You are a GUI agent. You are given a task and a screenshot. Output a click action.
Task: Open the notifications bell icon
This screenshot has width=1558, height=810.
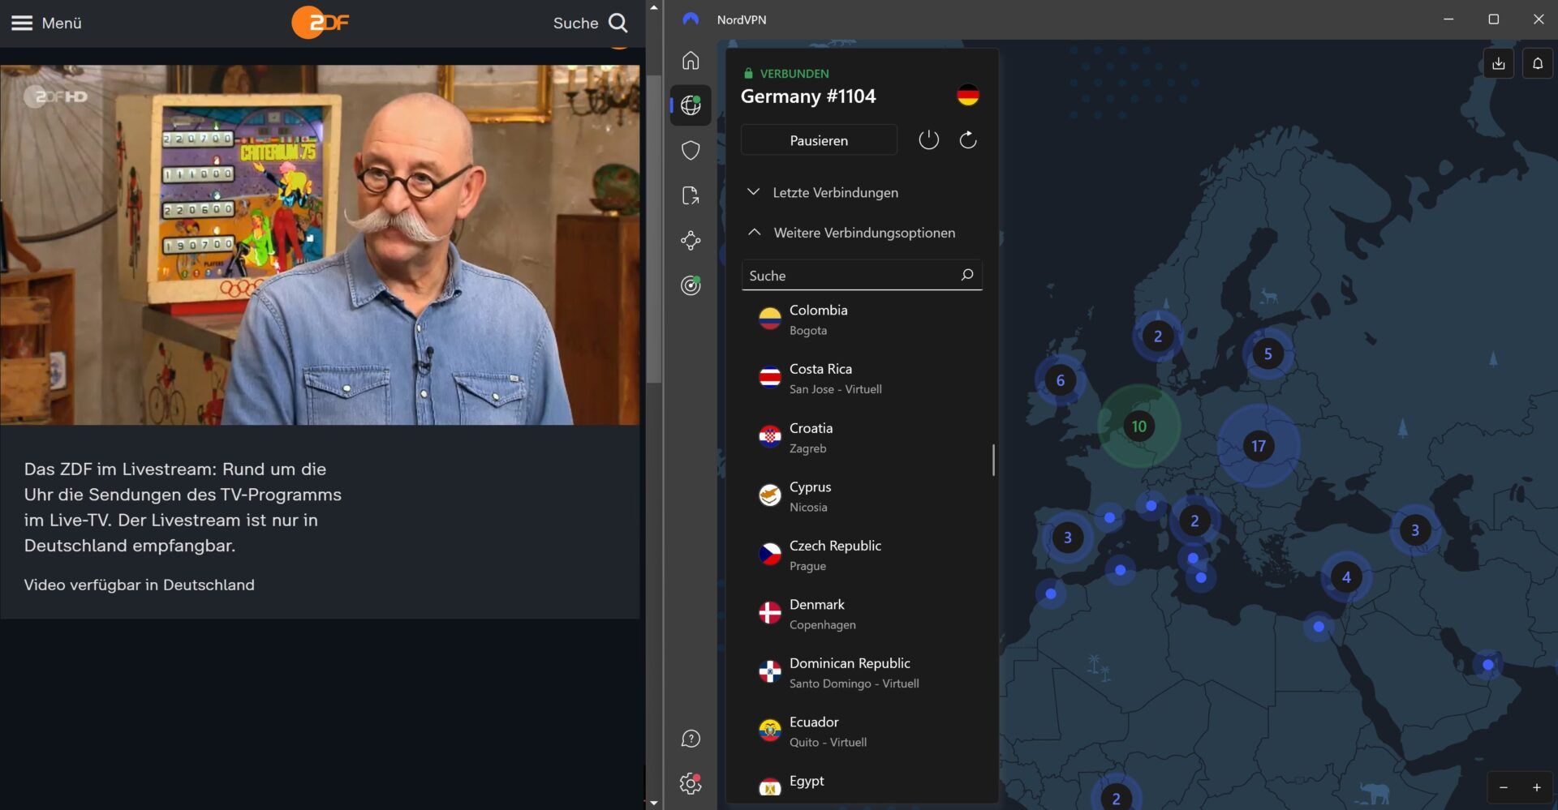point(1538,63)
